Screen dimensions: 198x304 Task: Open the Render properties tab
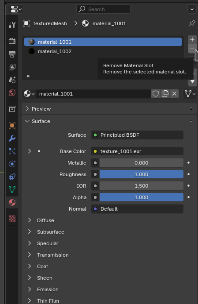pyautogui.click(x=12, y=41)
